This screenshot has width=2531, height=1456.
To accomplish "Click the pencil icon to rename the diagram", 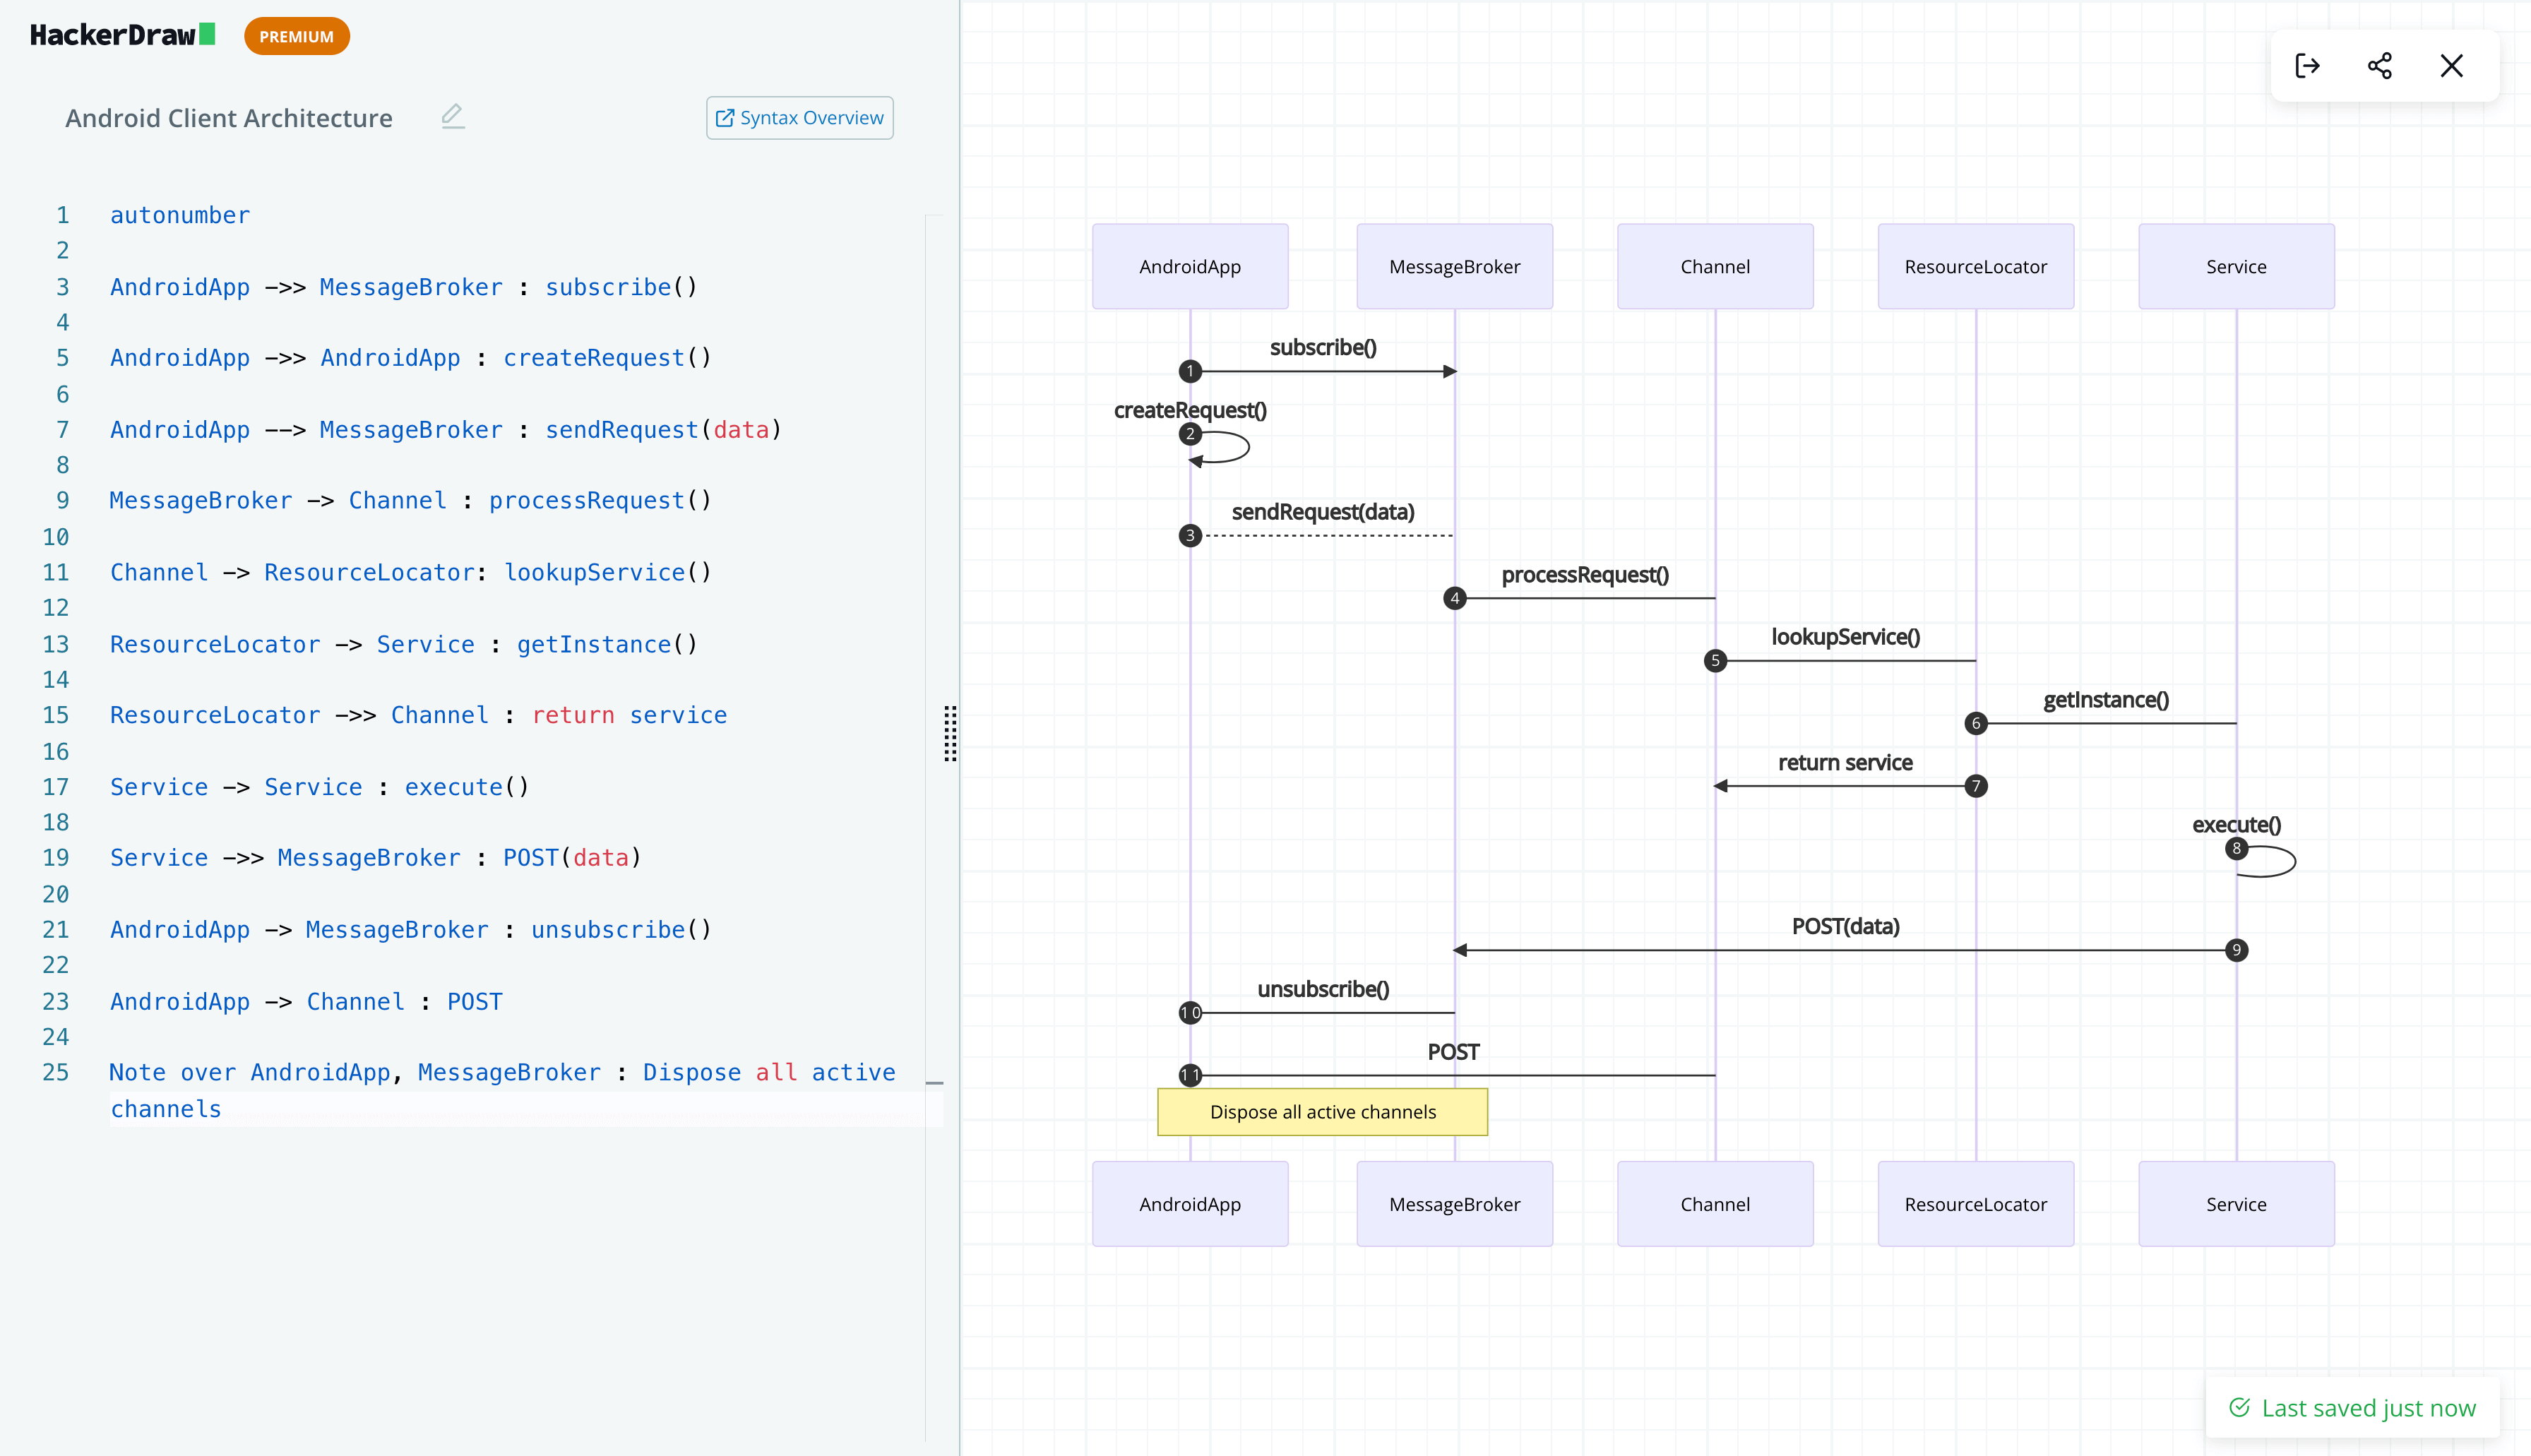I will [453, 116].
